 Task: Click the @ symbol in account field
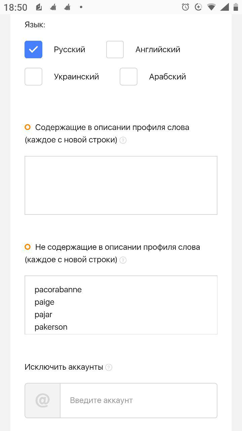click(x=43, y=400)
